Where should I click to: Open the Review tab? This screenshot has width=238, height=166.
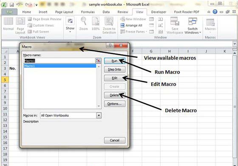[123, 12]
